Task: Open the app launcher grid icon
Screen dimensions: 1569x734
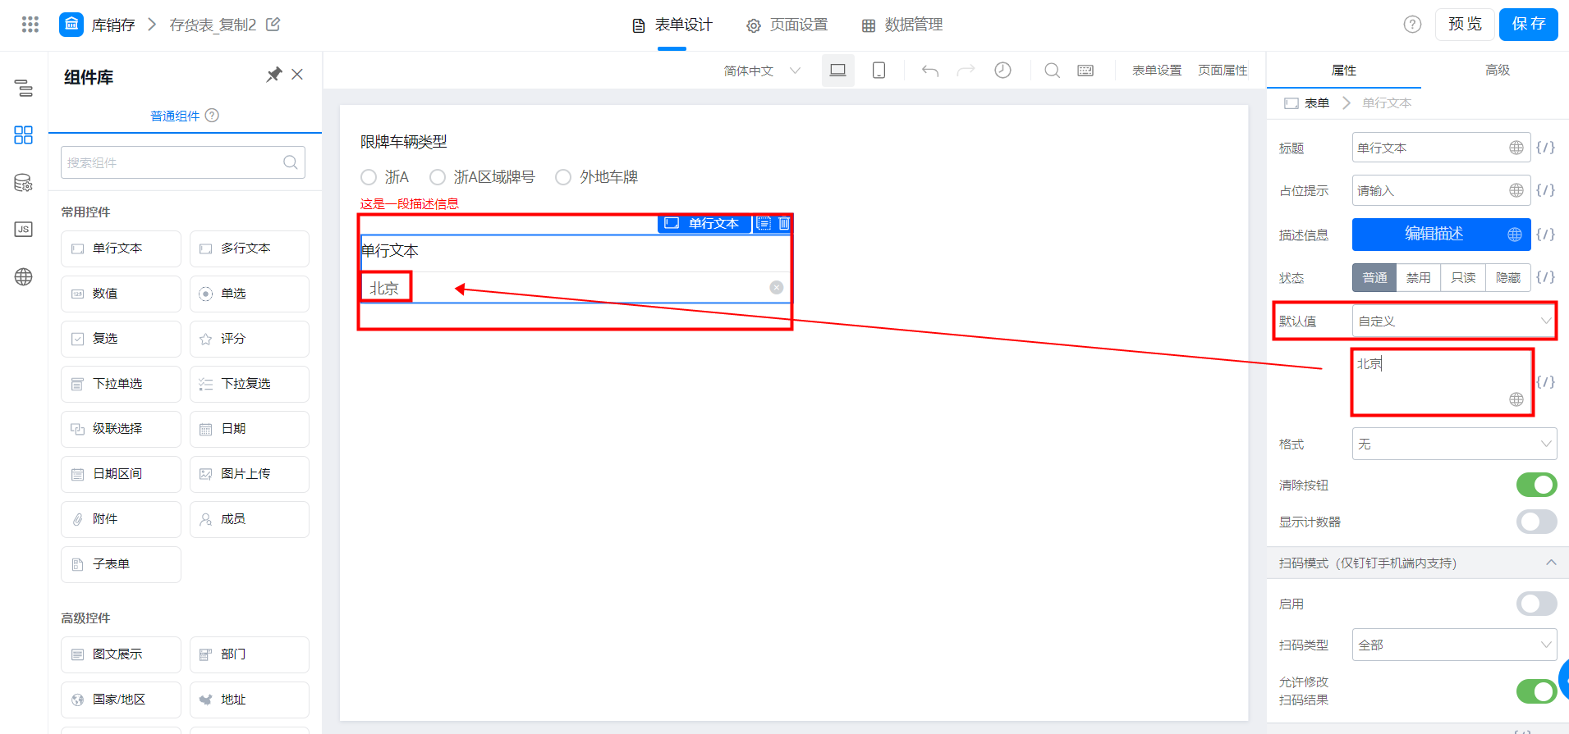Action: tap(30, 25)
